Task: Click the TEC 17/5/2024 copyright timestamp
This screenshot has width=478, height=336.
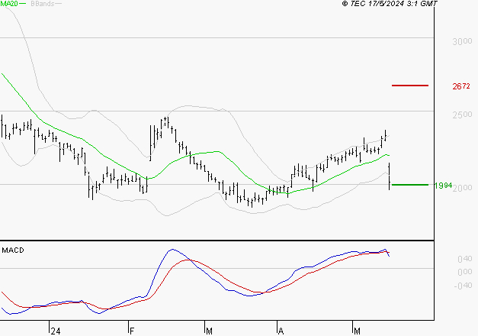Action: (x=390, y=4)
